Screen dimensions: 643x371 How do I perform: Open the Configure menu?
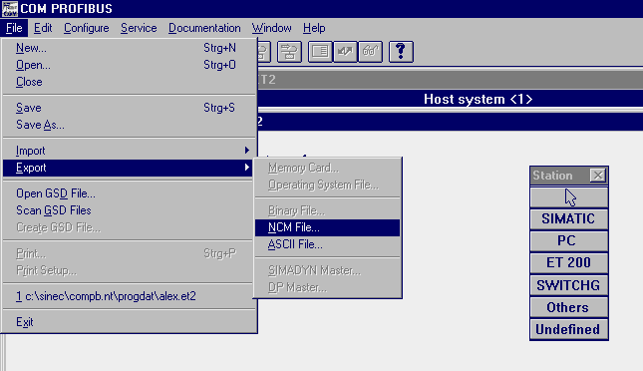pos(87,28)
